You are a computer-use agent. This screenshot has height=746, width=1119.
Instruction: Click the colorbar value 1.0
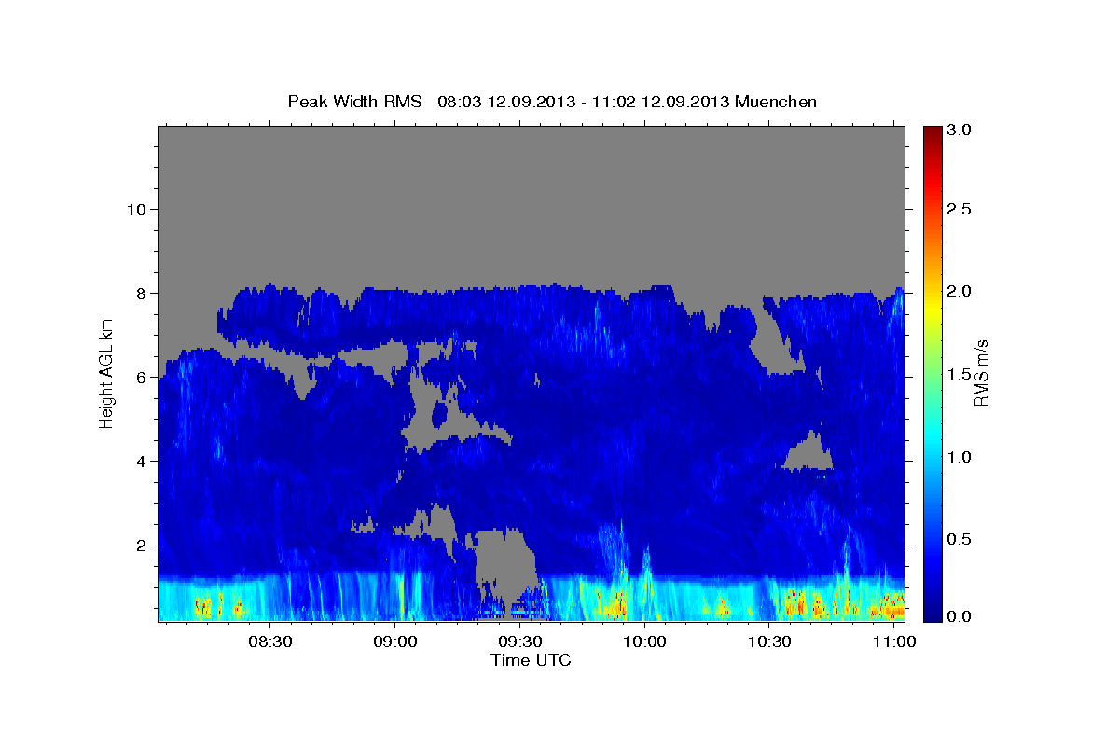(x=958, y=457)
